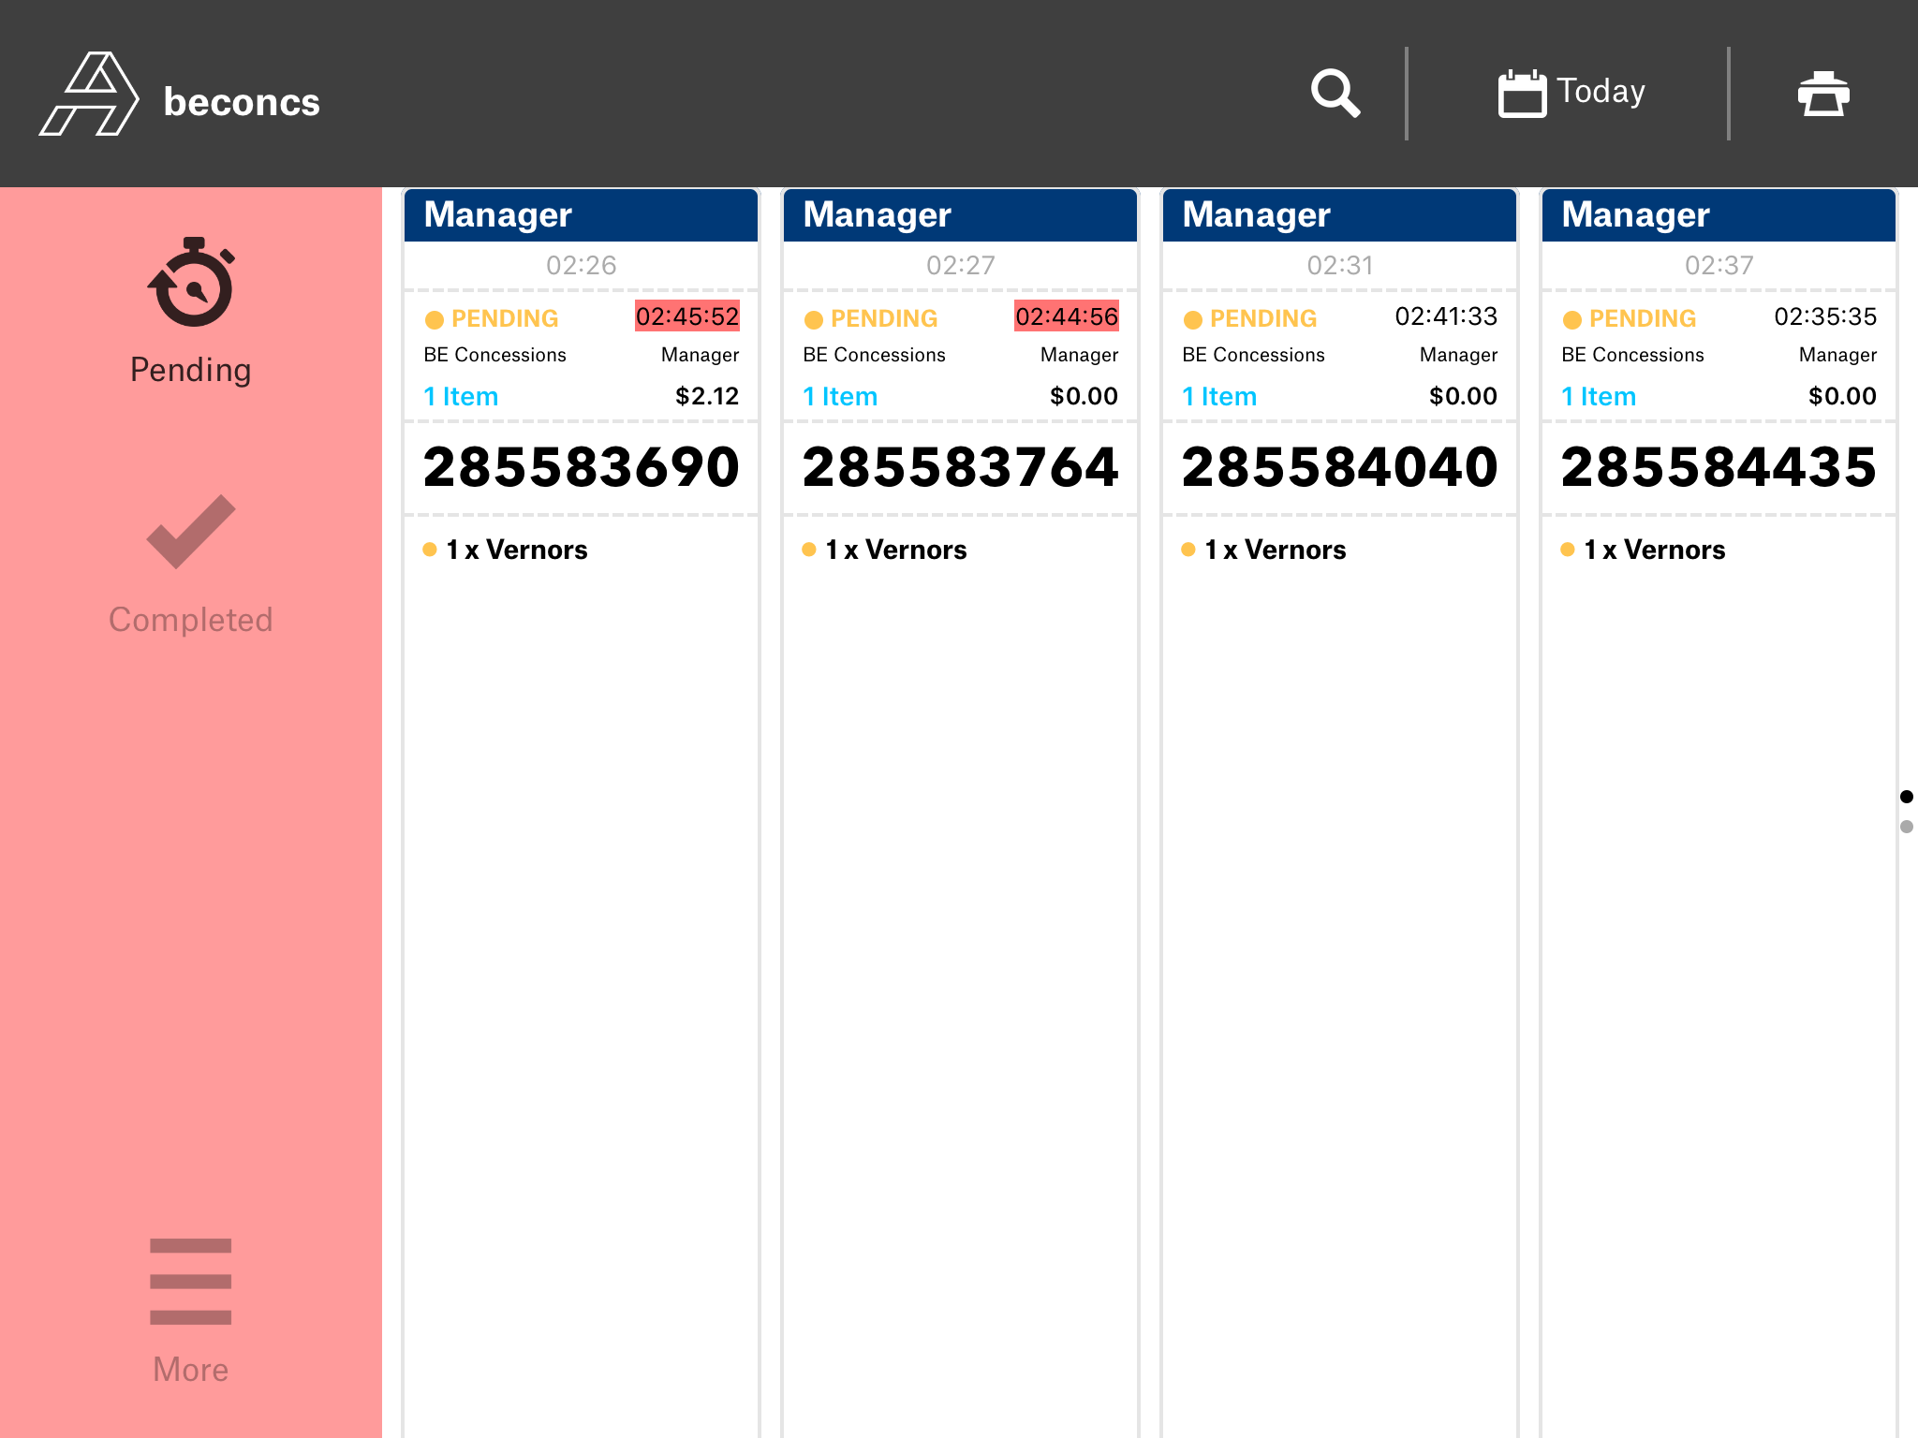Open order number 285583690
This screenshot has width=1918, height=1438.
pos(581,467)
